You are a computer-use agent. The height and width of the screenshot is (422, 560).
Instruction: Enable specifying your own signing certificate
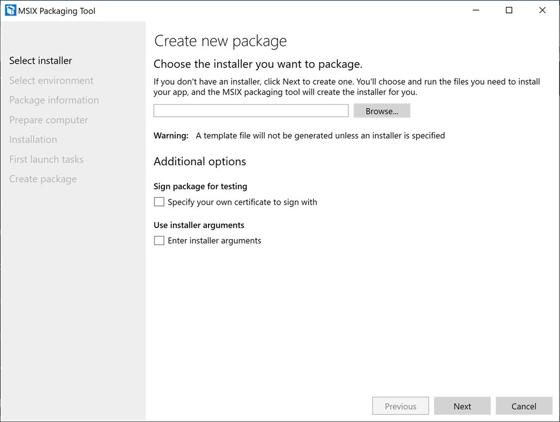tap(159, 202)
